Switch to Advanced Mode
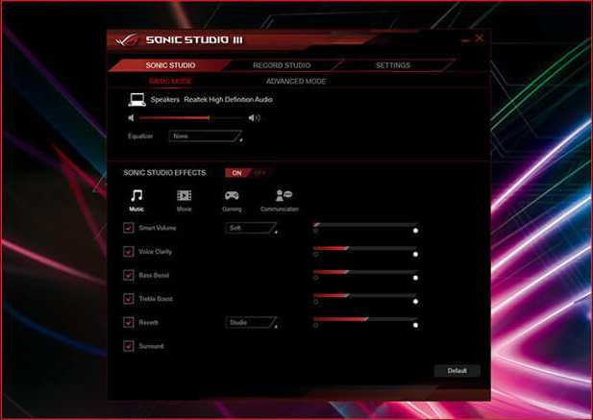 point(296,82)
